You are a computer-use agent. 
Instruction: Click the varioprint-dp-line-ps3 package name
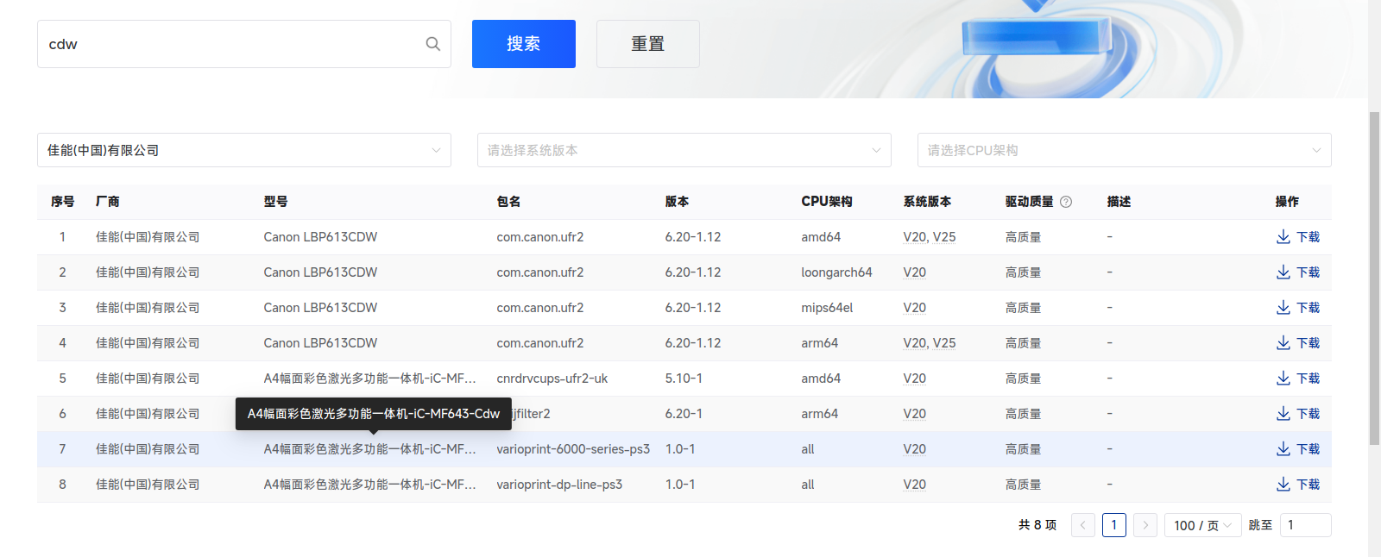coord(560,485)
